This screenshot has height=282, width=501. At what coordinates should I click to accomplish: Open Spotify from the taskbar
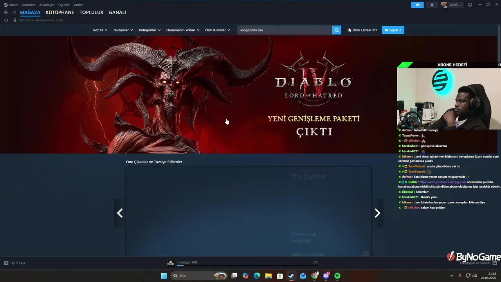[337, 276]
